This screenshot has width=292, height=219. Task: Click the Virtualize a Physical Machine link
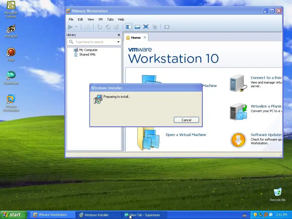point(266,106)
